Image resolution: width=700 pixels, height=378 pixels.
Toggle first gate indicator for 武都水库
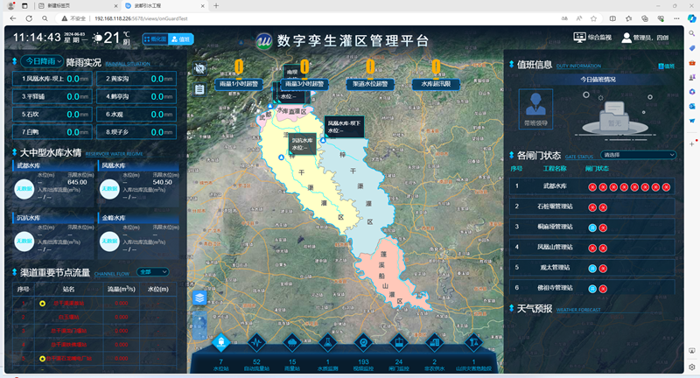592,186
